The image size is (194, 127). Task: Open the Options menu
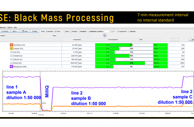(10, 27)
